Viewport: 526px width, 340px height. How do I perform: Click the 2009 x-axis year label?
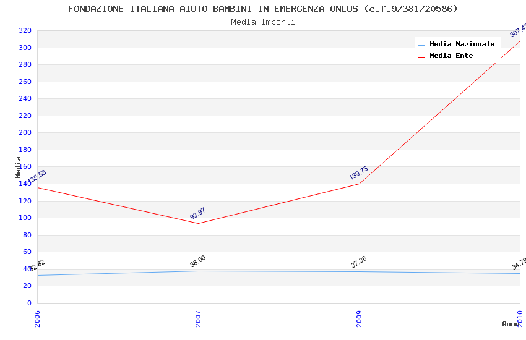(359, 318)
